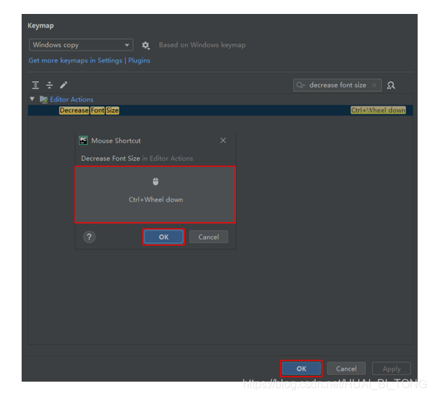Close the Mouse Shortcut dialog

click(x=223, y=140)
